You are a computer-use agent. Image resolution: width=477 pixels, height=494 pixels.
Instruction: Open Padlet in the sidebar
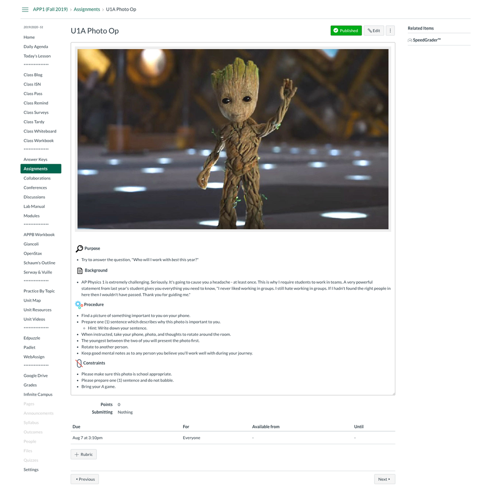coord(29,348)
